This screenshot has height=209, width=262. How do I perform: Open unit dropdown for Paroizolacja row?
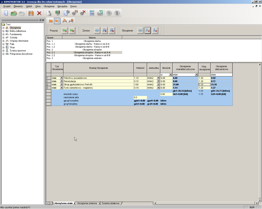(158, 81)
